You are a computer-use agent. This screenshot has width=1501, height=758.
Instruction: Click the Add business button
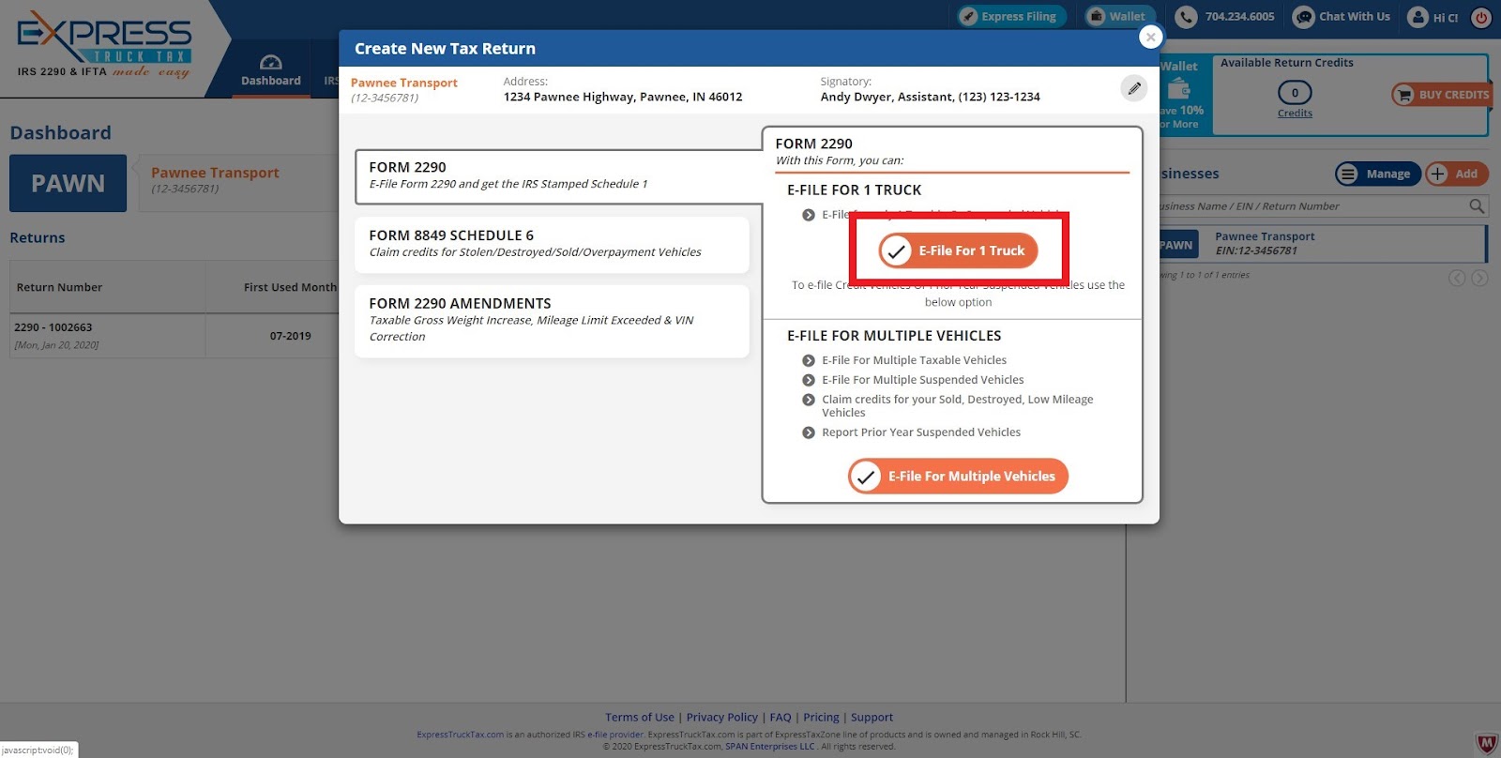pos(1456,174)
